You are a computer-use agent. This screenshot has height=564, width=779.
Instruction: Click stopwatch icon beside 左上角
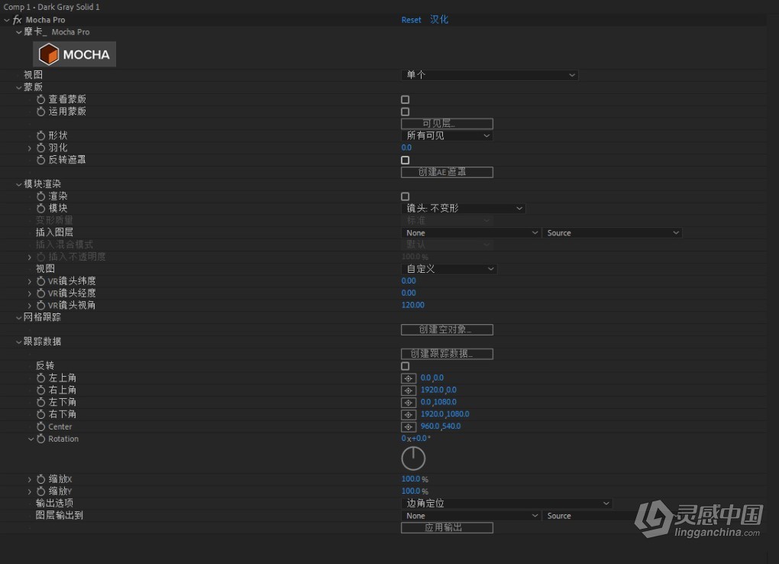(x=40, y=378)
